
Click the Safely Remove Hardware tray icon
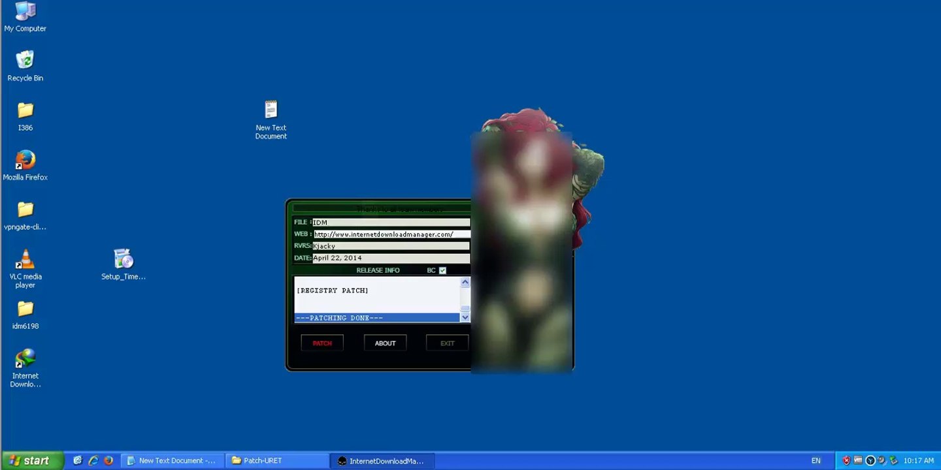(893, 460)
